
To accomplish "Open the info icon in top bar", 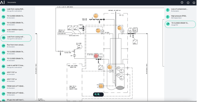I will tap(188, 3).
